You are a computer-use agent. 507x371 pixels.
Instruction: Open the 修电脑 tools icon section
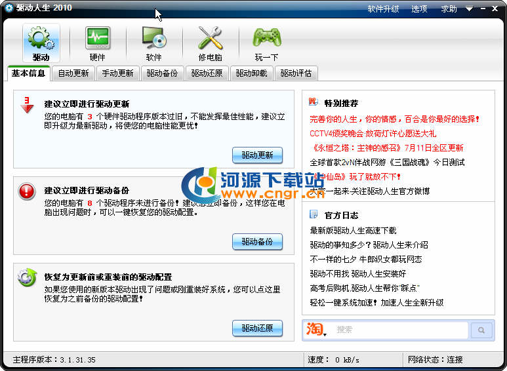[210, 43]
